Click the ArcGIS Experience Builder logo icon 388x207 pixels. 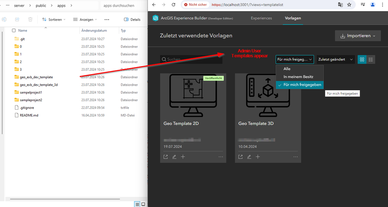pyautogui.click(x=155, y=18)
